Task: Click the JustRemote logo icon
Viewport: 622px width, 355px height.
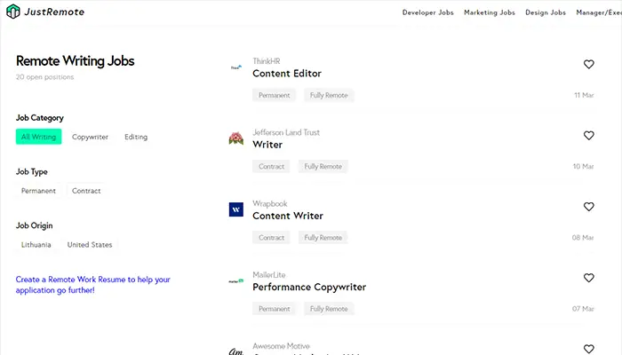Action: (x=13, y=12)
